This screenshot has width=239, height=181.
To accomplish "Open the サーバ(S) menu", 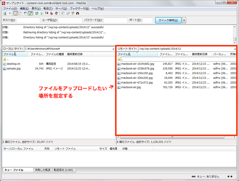I will coord(61,8).
